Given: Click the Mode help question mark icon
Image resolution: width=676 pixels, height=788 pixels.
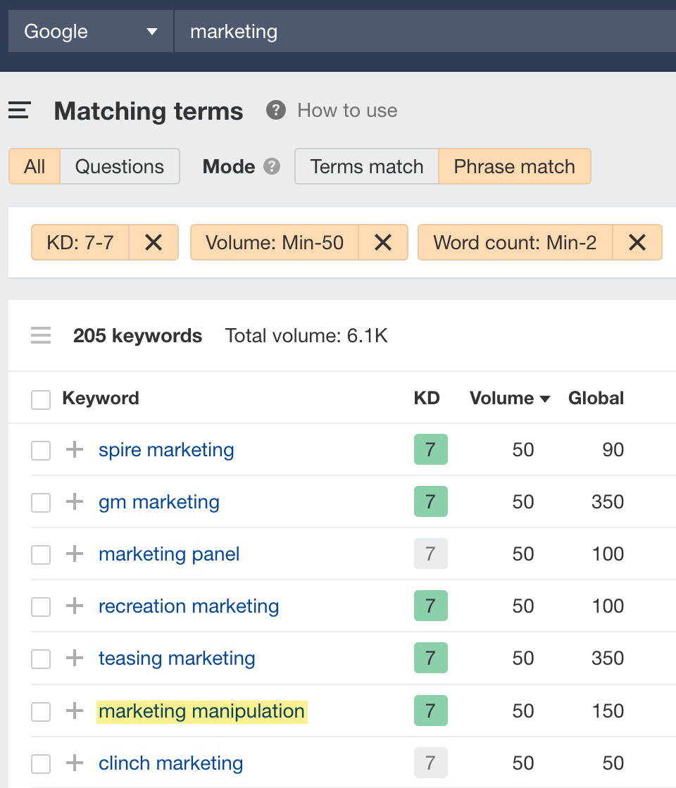Looking at the screenshot, I should click(271, 167).
